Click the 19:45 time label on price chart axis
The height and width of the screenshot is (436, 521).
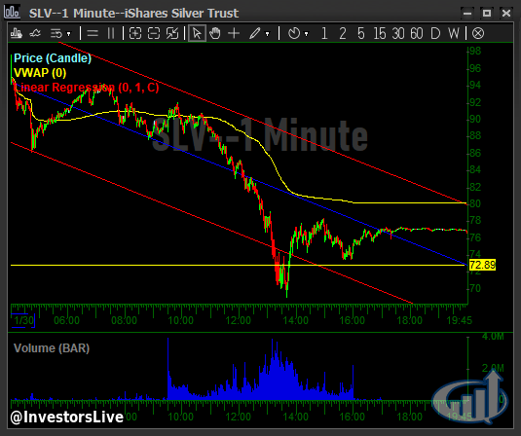[x=460, y=320]
